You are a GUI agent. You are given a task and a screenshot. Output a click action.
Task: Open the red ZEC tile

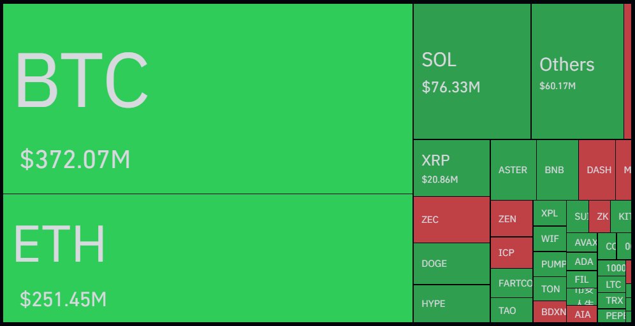click(x=451, y=220)
